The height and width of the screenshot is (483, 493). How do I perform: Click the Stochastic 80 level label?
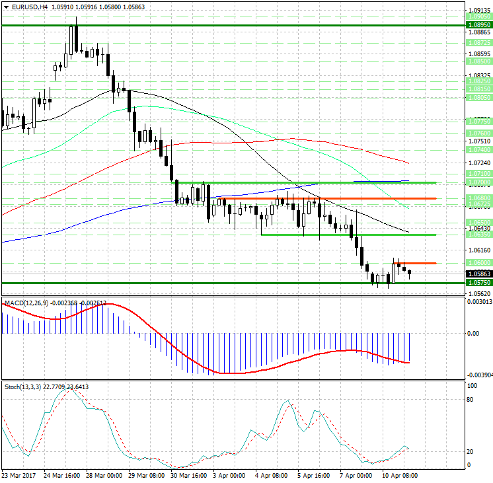click(x=470, y=399)
